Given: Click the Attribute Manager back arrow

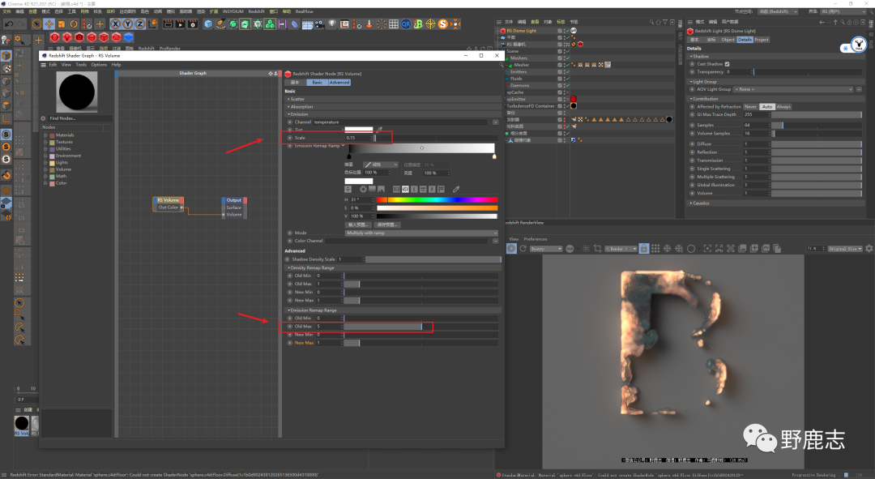Looking at the screenshot, I should [822, 22].
